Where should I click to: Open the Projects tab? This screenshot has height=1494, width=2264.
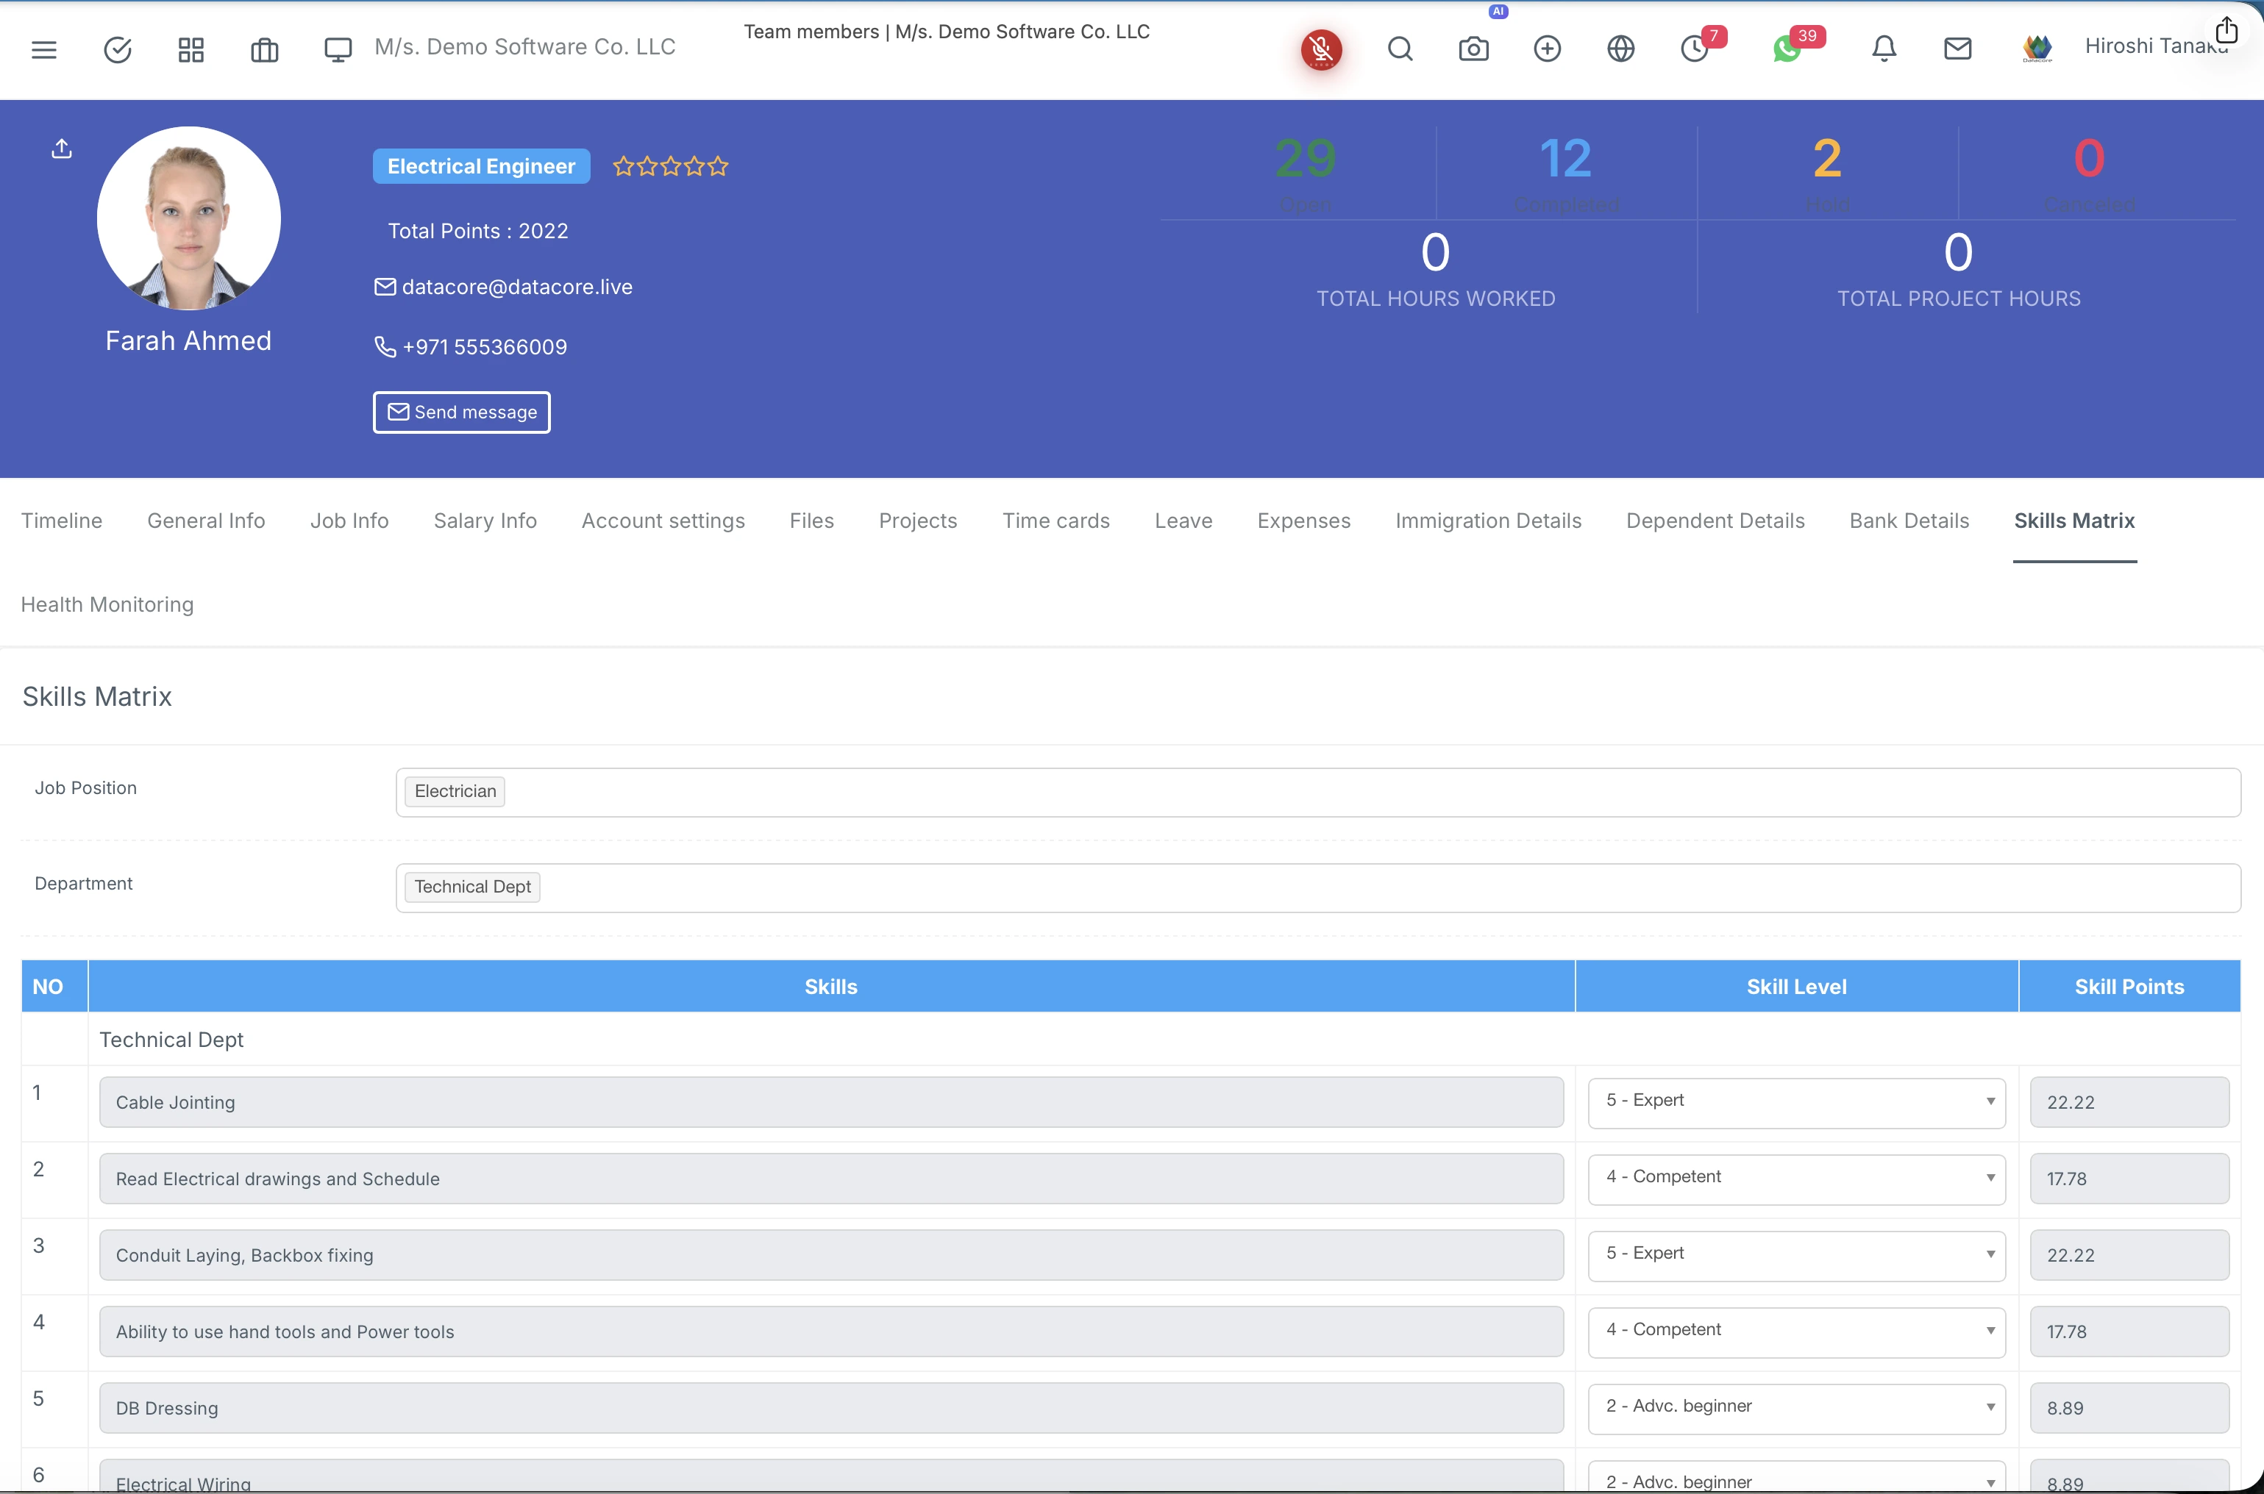[917, 521]
